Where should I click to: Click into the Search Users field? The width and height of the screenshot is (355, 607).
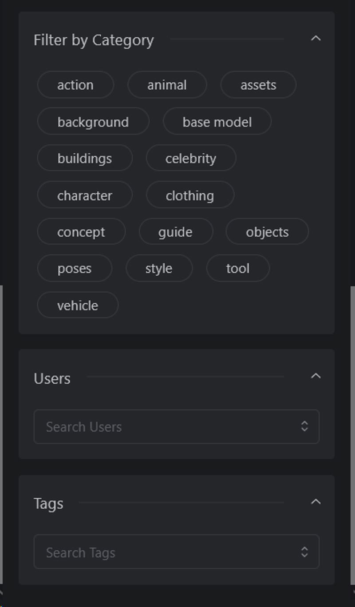pyautogui.click(x=176, y=426)
